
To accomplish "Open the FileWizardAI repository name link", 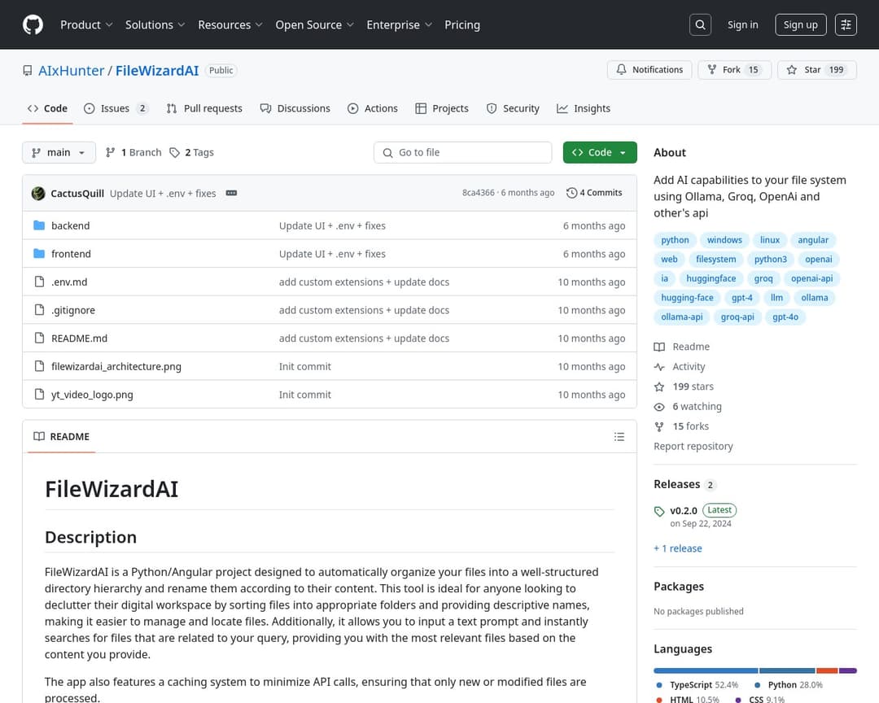I will tap(157, 71).
